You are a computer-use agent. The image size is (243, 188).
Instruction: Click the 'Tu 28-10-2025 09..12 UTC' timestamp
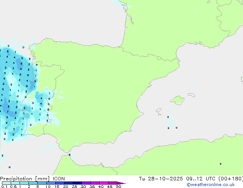pos(177,179)
